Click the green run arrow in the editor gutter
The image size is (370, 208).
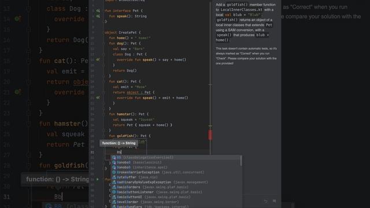tap(98, 179)
